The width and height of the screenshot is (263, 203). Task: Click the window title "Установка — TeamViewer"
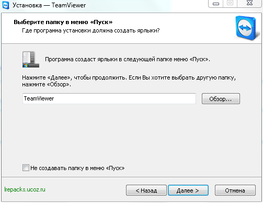[49, 5]
